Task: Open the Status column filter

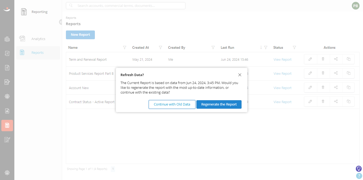Action: tap(294, 48)
